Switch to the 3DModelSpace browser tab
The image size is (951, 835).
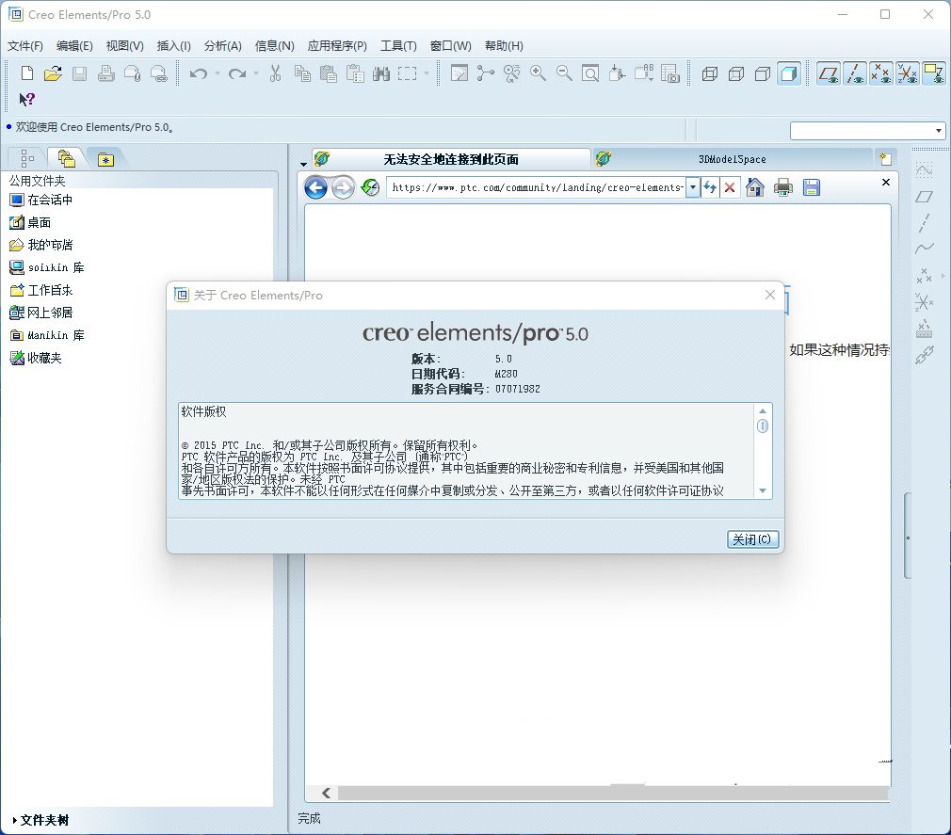point(732,159)
